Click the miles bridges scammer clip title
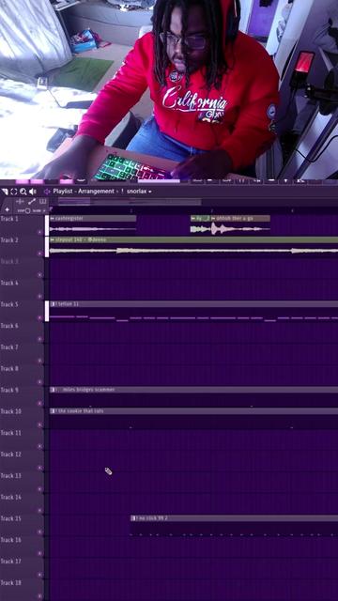The height and width of the screenshot is (601, 338). [x=88, y=390]
